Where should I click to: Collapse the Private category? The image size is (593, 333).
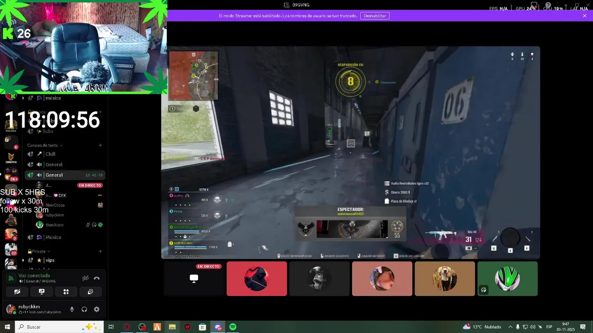click(x=39, y=251)
